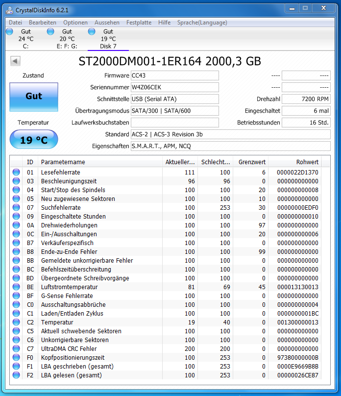Image resolution: width=341 pixels, height=396 pixels.
Task: Click status orb for LBA geschrieben (gesamt)
Action: pyautogui.click(x=16, y=366)
